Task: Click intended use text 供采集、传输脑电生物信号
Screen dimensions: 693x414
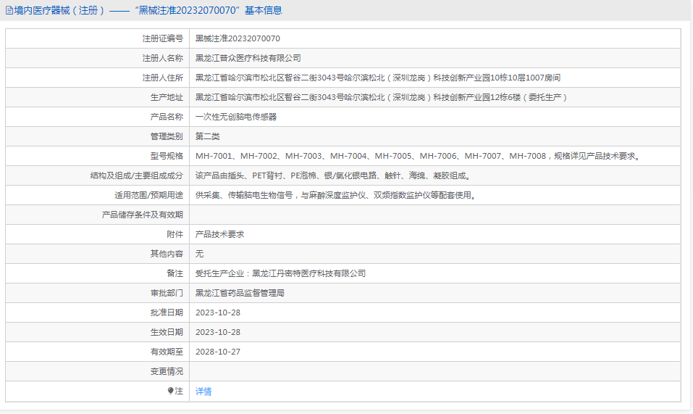Action: pyautogui.click(x=337, y=195)
